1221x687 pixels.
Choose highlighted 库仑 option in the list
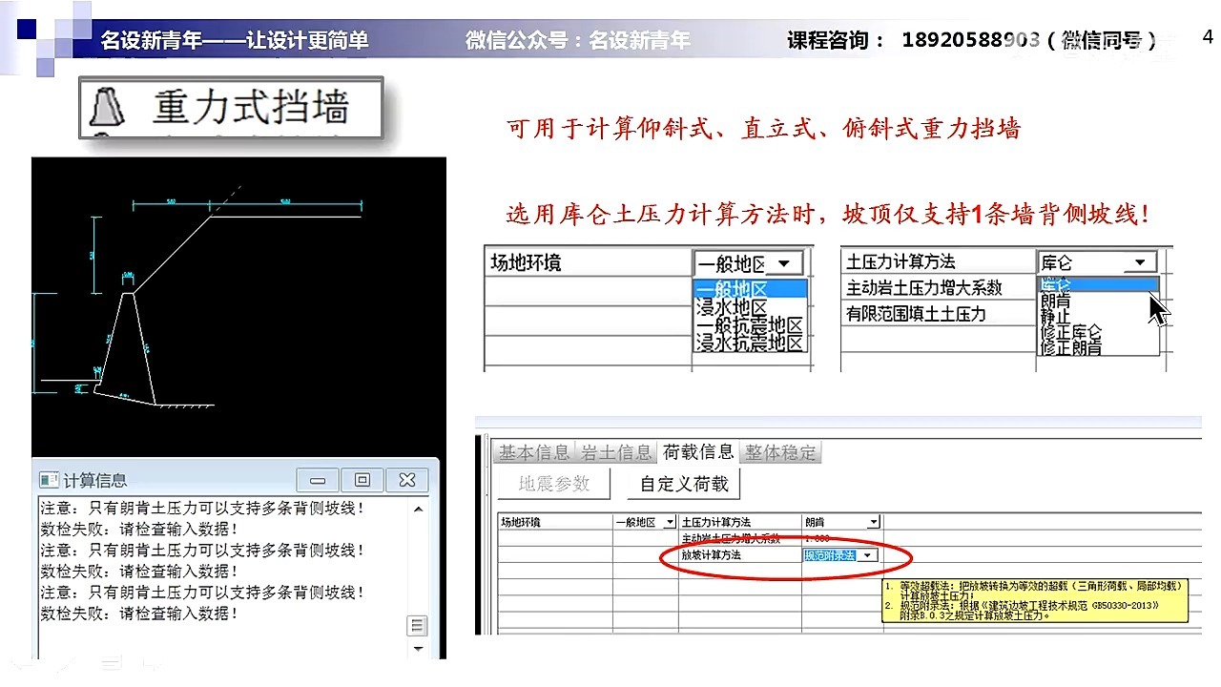point(1098,284)
